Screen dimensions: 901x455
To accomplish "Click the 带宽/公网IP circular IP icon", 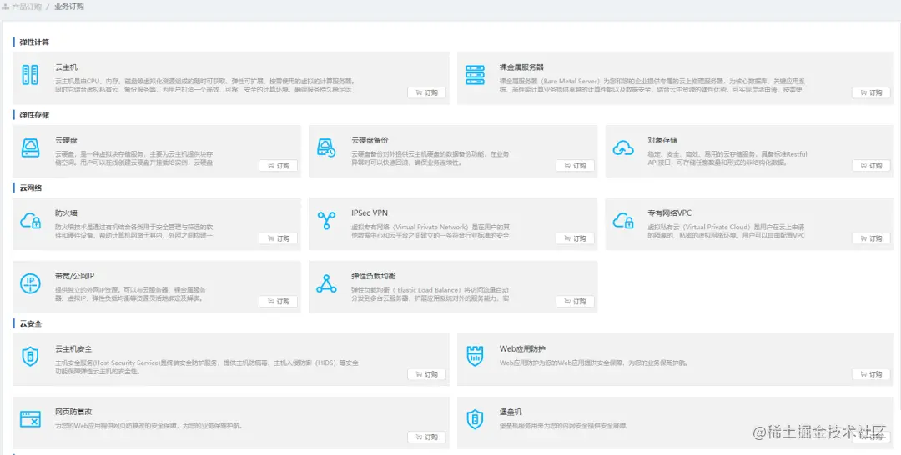I will click(x=30, y=283).
